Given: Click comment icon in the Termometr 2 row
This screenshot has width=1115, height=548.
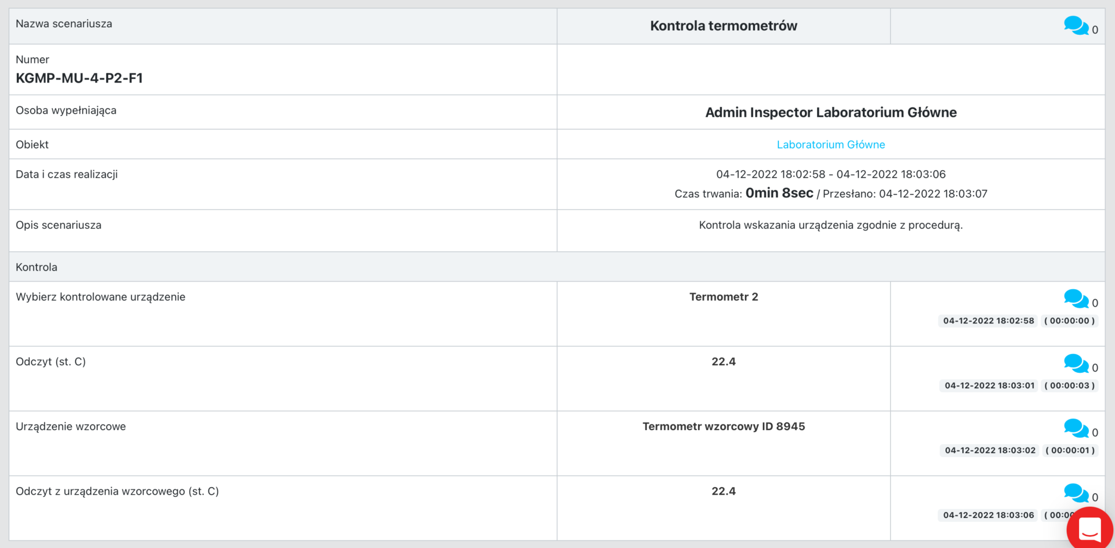Looking at the screenshot, I should click(1076, 299).
